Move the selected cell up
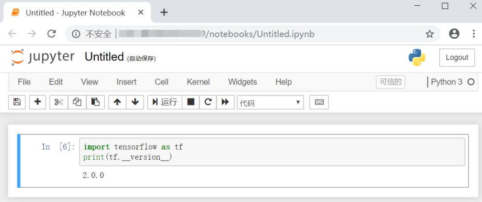The image size is (482, 202). (x=117, y=102)
